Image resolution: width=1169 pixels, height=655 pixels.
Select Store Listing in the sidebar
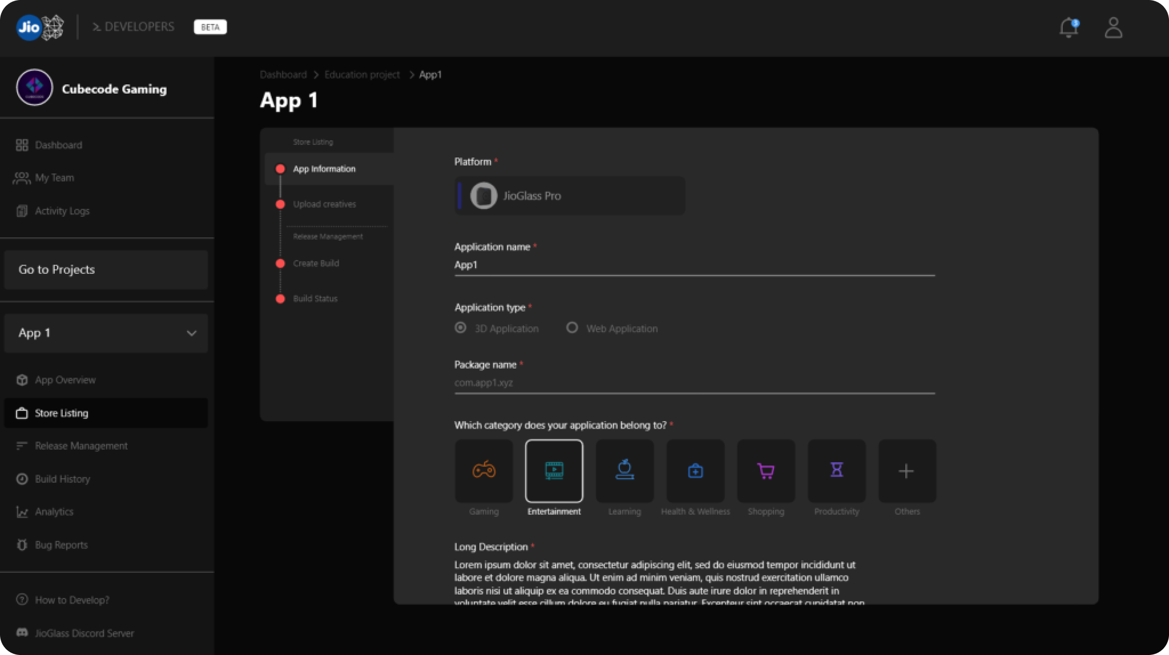point(106,413)
